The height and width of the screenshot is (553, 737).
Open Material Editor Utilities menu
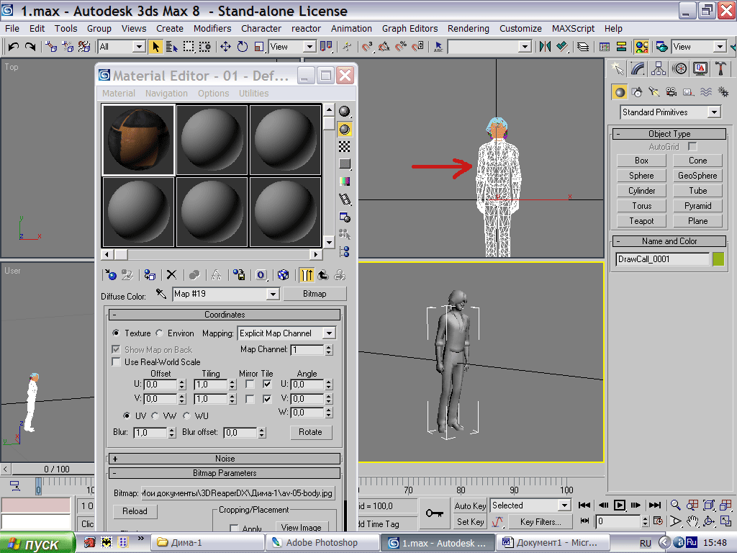254,93
